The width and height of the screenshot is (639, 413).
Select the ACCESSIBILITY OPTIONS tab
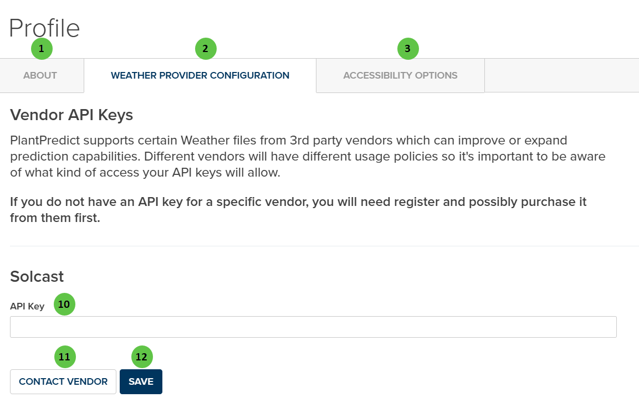point(400,75)
